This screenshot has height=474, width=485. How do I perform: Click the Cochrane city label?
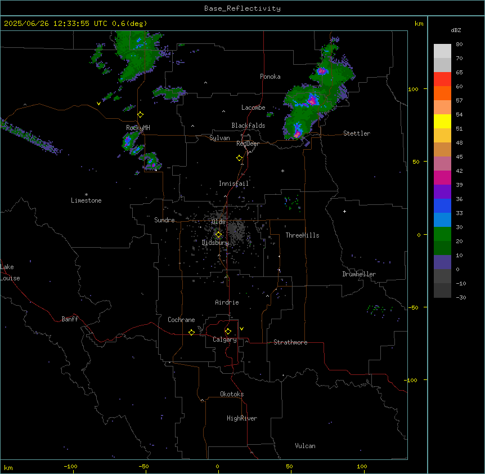[181, 320]
